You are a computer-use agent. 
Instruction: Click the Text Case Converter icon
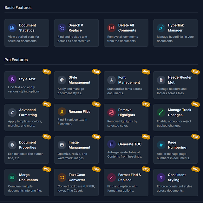[x=62, y=177]
